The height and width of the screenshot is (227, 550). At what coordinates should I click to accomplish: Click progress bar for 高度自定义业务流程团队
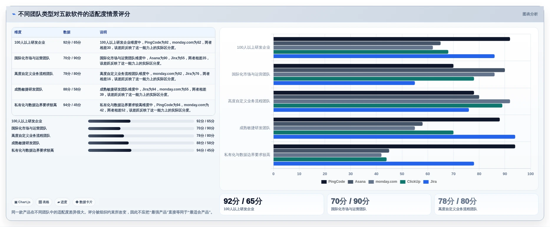141,136
